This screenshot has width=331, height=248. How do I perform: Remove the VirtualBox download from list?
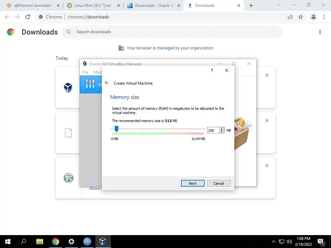(x=267, y=75)
